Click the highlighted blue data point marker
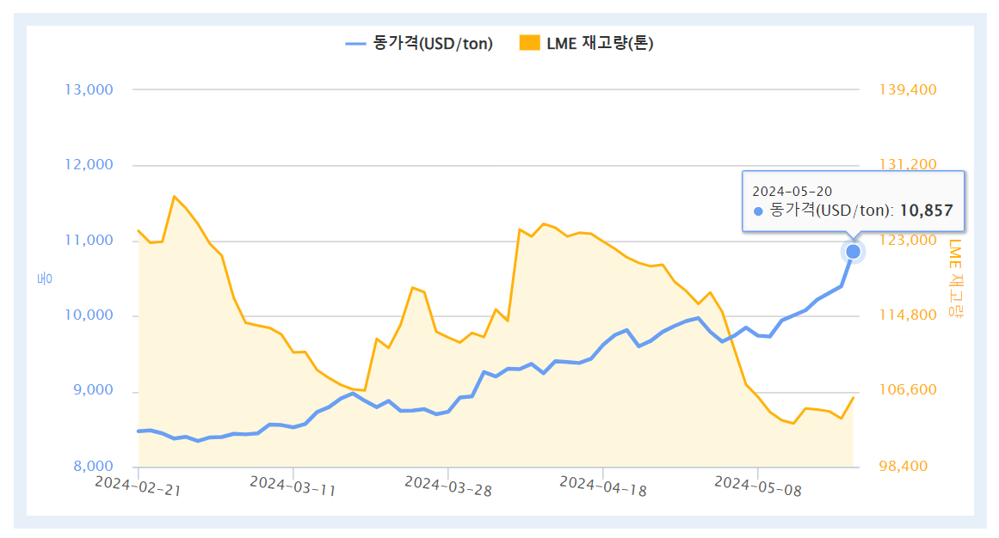The height and width of the screenshot is (538, 999). [853, 251]
